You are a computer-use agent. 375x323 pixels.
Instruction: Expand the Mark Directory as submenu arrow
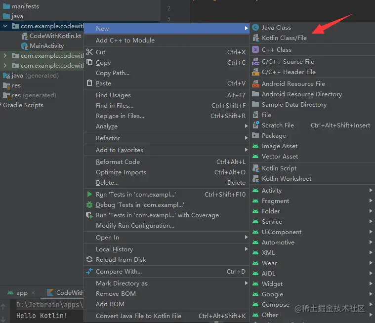tap(247, 283)
